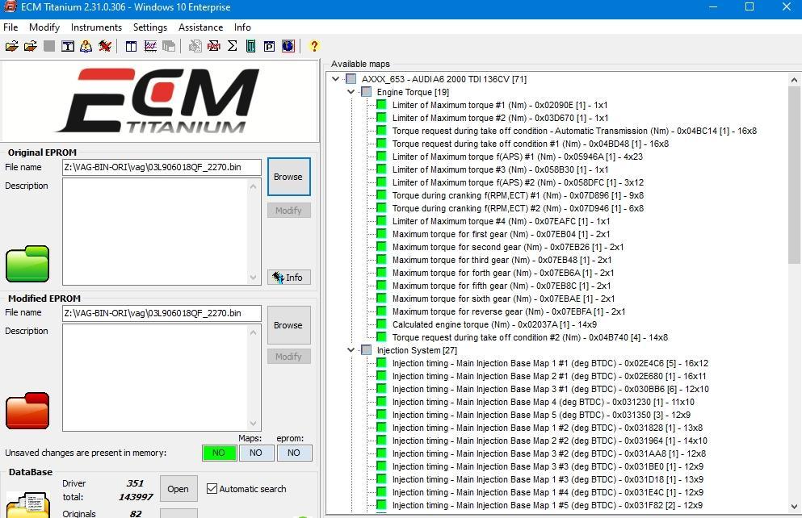Click the red FAM checksum toolbar icon
Screen dimensions: 802x518
[x=214, y=47]
